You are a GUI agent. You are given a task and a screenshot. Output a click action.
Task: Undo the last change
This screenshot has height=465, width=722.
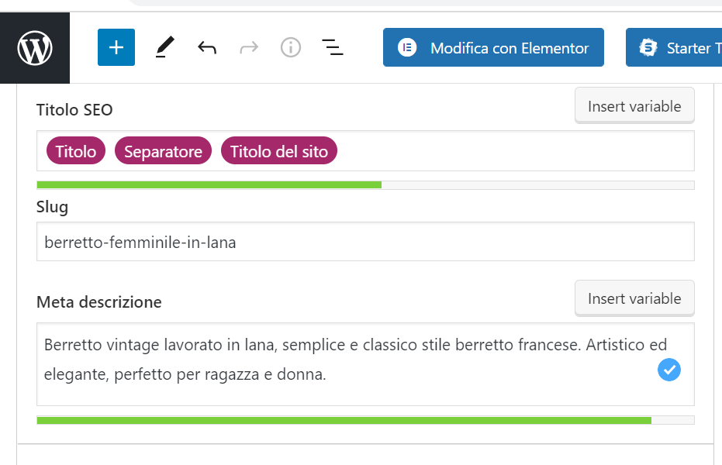(x=207, y=48)
